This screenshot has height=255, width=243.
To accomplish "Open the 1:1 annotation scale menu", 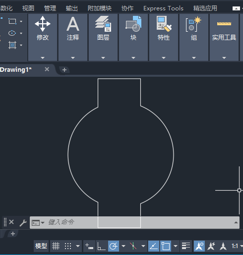I will tap(237, 246).
